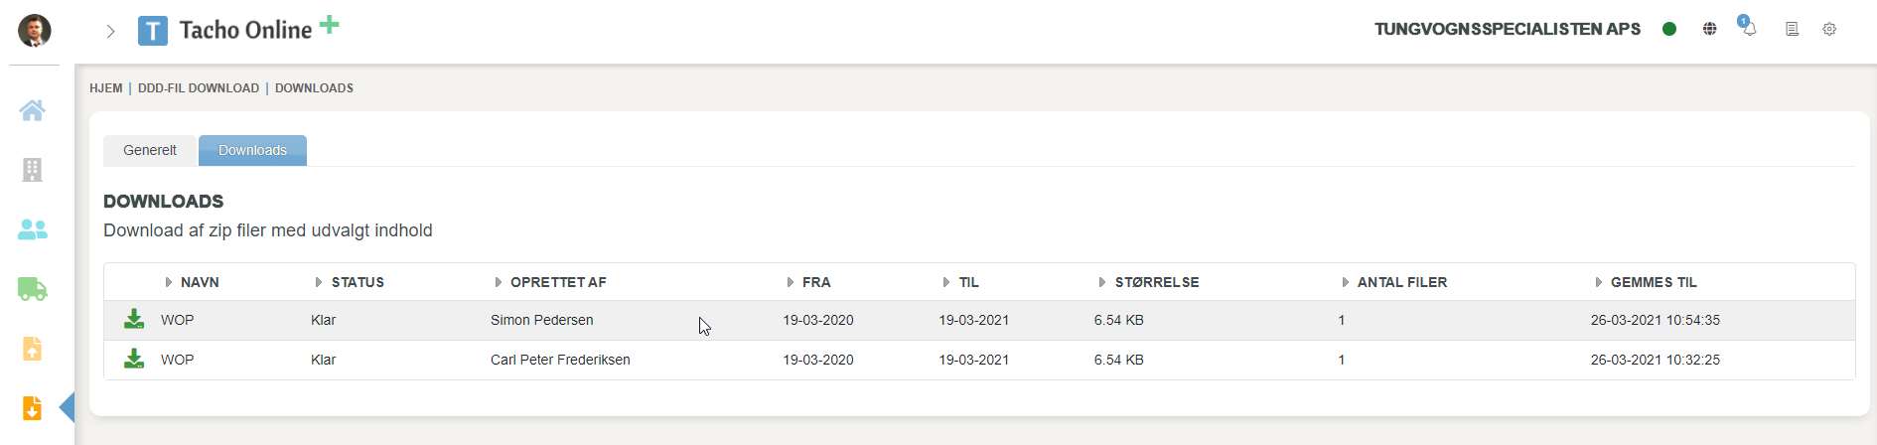This screenshot has width=1877, height=445.
Task: Open the language globe icon
Action: click(x=1709, y=29)
